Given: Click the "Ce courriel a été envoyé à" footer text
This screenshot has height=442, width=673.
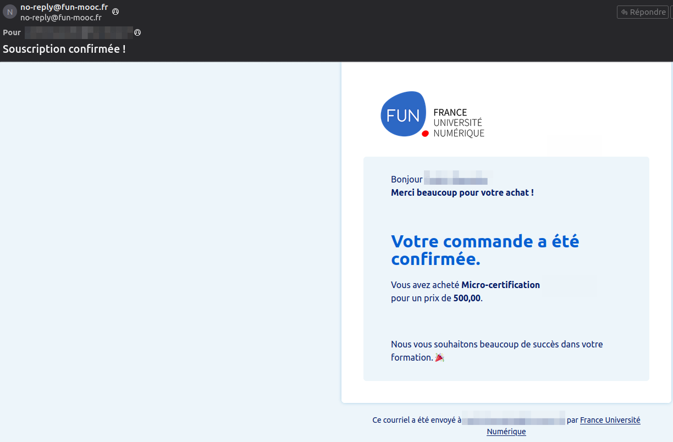Looking at the screenshot, I should pos(417,420).
